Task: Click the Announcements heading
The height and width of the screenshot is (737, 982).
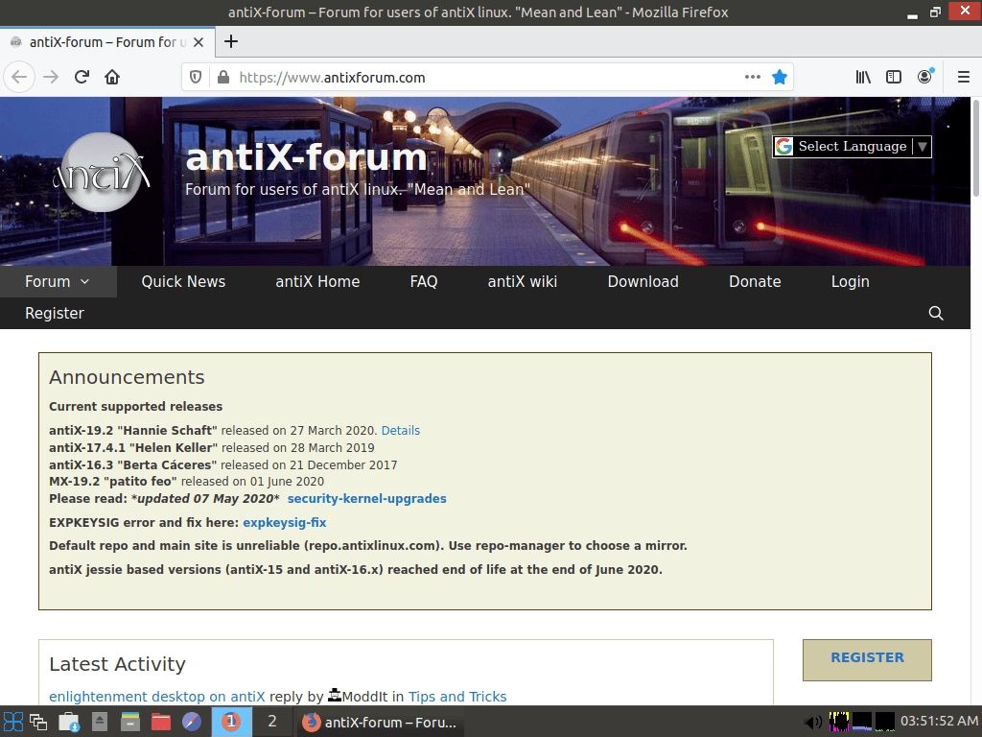Action: click(127, 377)
